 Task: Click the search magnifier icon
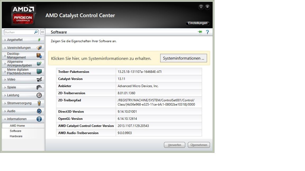pyautogui.click(x=36, y=32)
